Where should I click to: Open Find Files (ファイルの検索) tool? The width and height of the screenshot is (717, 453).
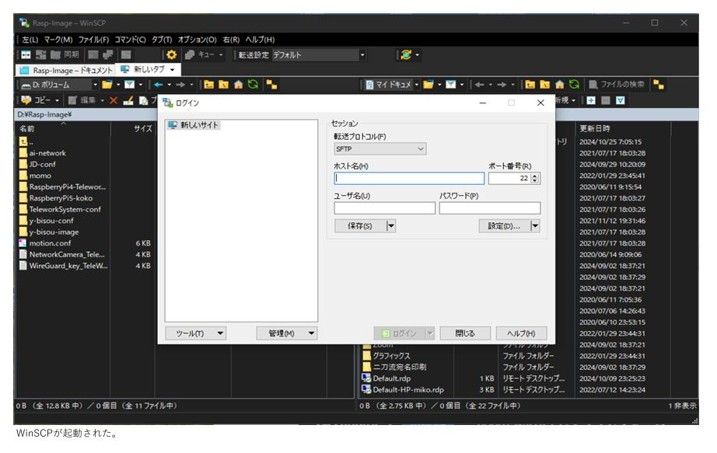tap(616, 85)
